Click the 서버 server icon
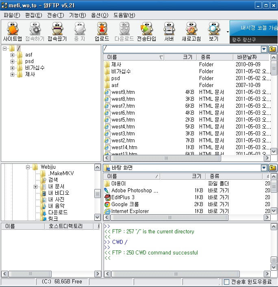This screenshot has width=278, height=287. pos(169,32)
